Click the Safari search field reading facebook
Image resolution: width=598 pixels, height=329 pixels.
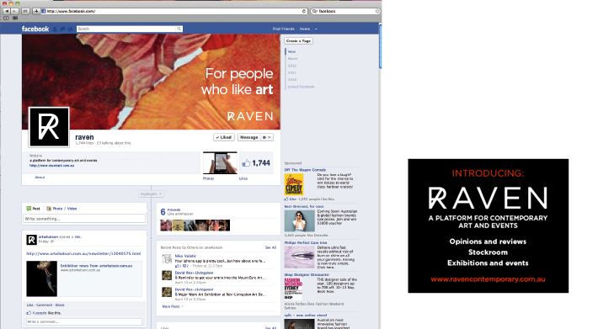point(346,12)
